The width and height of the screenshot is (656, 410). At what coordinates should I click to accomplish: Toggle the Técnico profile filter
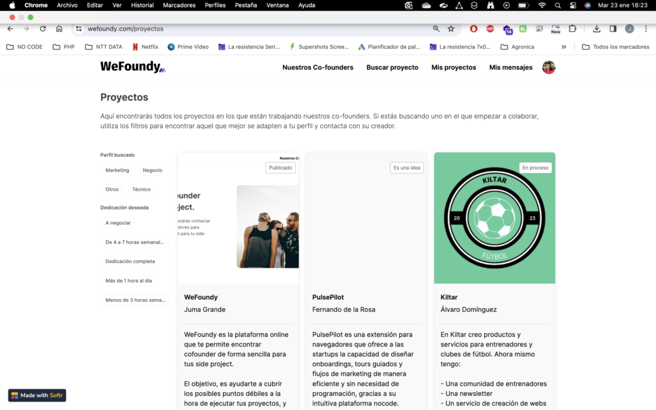click(x=141, y=190)
